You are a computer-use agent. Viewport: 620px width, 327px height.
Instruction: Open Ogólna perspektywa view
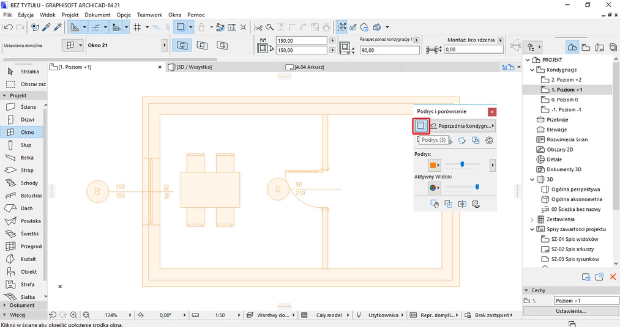click(576, 189)
